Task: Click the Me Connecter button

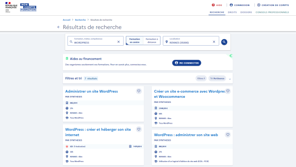Action: click(x=186, y=63)
